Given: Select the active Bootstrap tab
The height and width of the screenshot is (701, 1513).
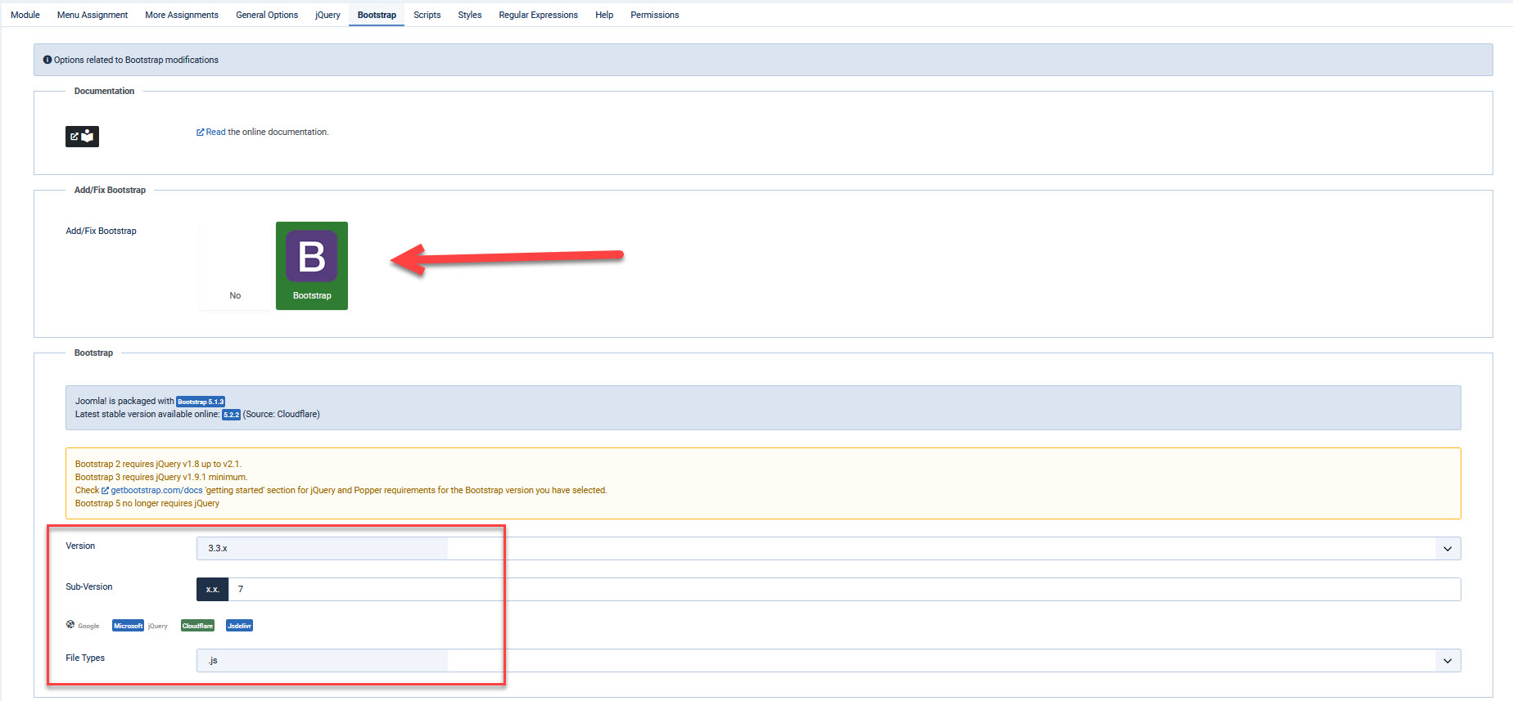Looking at the screenshot, I should [377, 15].
